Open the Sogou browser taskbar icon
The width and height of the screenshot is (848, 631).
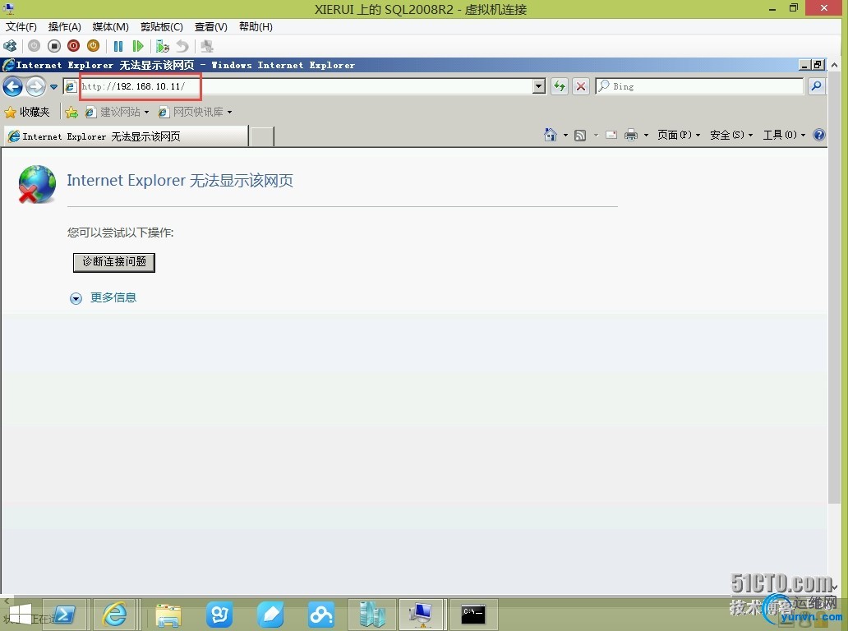219,615
